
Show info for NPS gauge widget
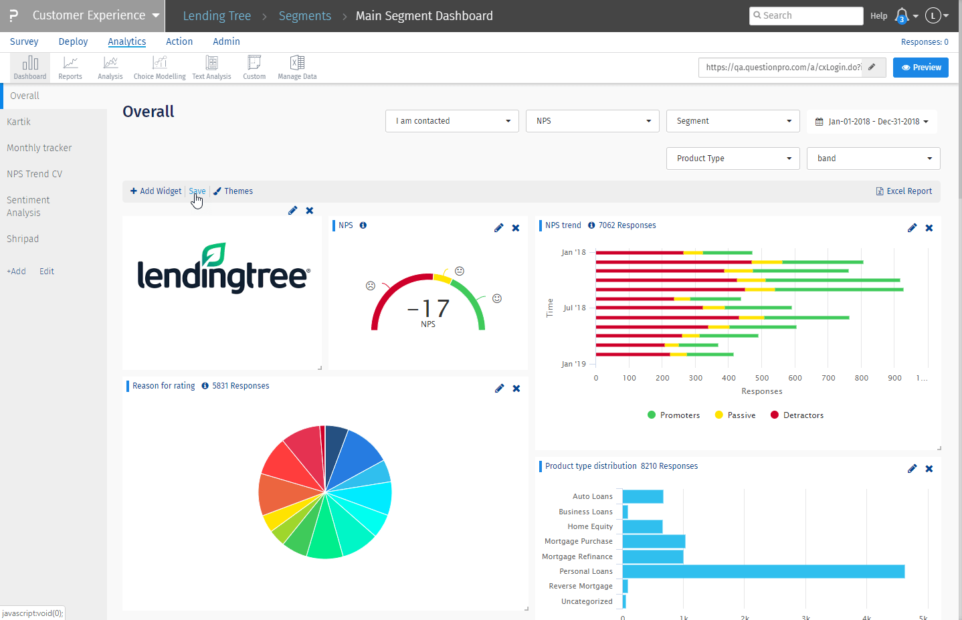(363, 225)
